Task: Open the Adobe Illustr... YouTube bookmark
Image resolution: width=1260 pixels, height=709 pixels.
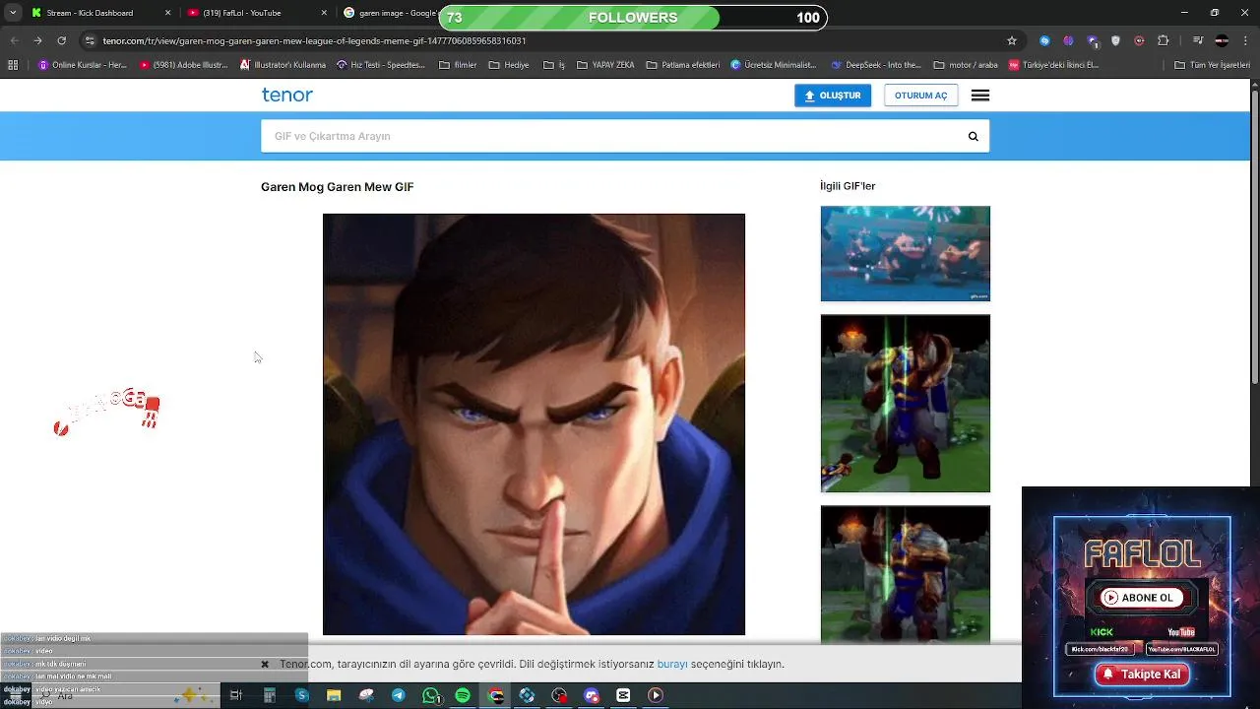Action: click(184, 65)
